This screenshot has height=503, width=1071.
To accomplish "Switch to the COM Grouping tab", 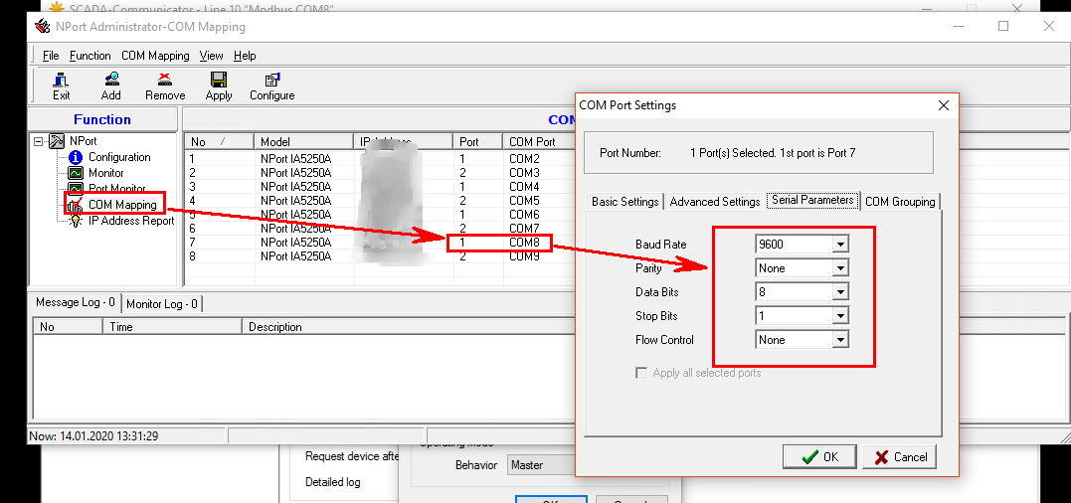I will [900, 202].
